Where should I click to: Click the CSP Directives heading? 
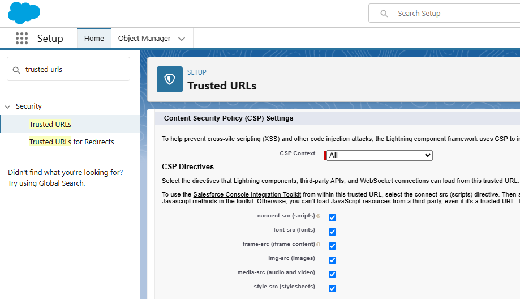pos(188,166)
